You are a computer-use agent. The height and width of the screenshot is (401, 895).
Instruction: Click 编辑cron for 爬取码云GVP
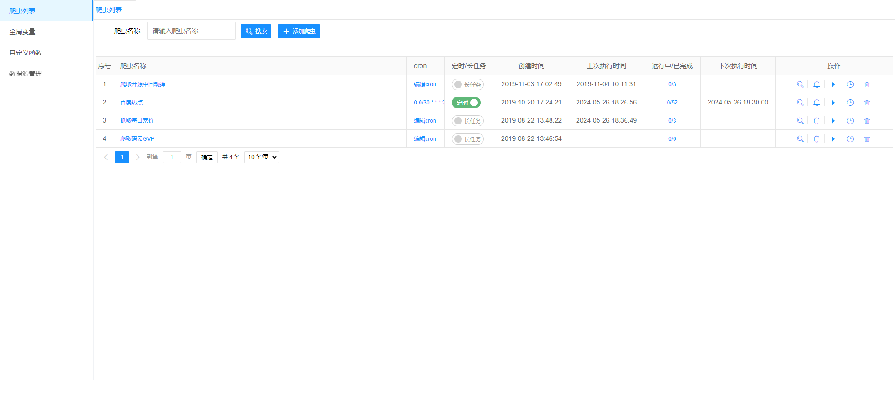point(425,139)
